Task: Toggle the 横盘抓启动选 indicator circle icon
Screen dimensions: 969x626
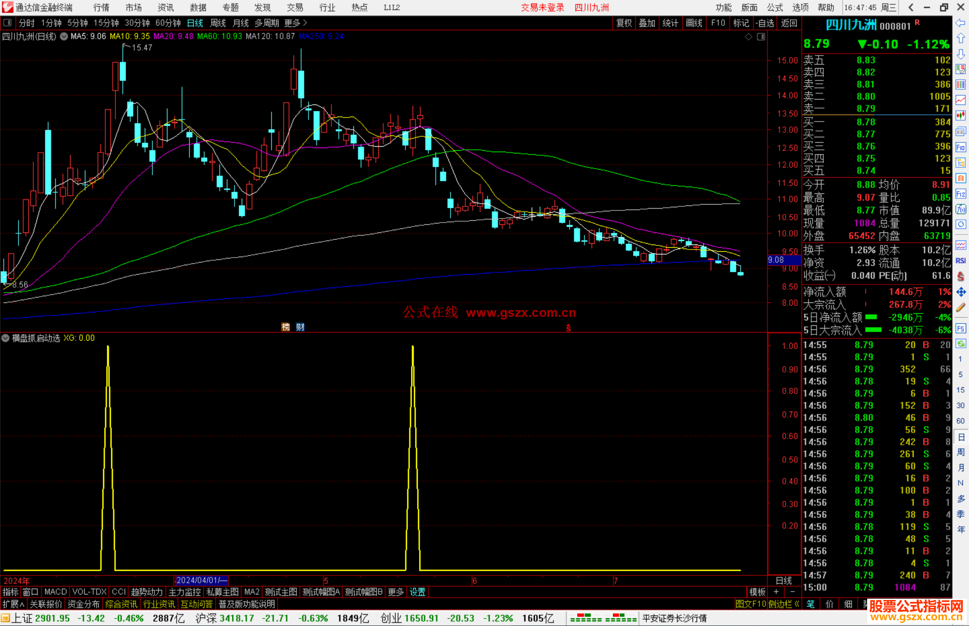Action: pyautogui.click(x=5, y=338)
